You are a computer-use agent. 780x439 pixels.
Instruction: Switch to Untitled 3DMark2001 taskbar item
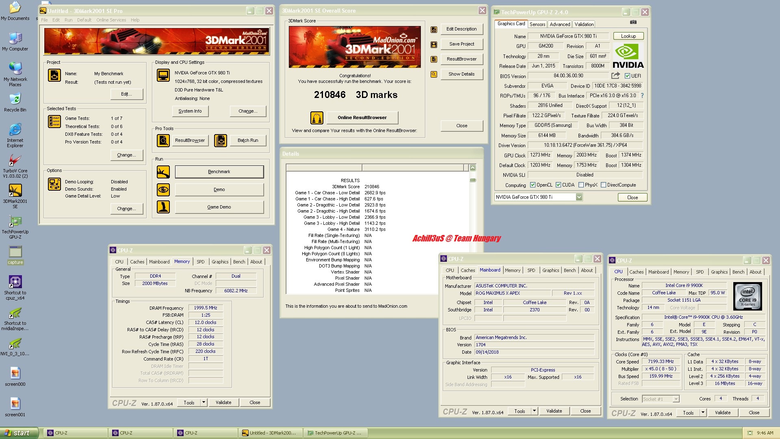[x=271, y=433]
